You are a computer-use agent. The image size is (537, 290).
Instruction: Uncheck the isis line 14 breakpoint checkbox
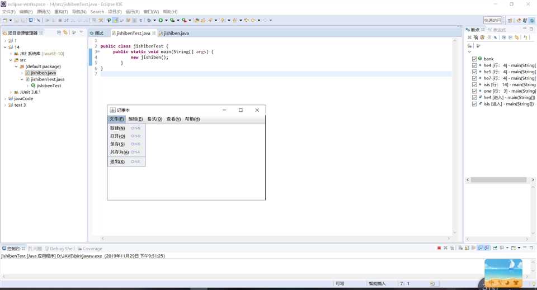click(474, 84)
